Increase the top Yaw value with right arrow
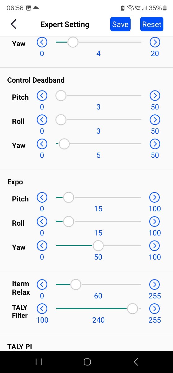This screenshot has height=373, width=173. point(155,42)
